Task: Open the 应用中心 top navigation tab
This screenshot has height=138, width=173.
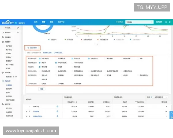Action: (61, 22)
